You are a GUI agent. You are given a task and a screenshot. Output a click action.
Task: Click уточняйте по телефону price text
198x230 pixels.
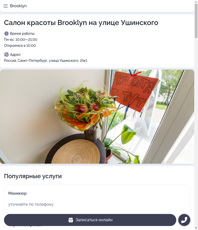(x=31, y=204)
